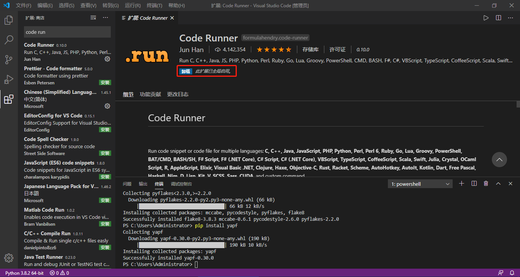Click the Run Code play icon
Image resolution: width=520 pixels, height=277 pixels.
pyautogui.click(x=486, y=18)
